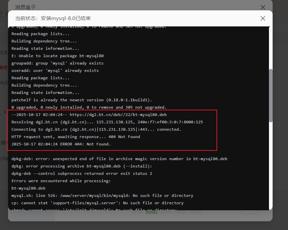Screen dimensions: 288x230
Task: Click the 'mysql.sh: line 526' error line
Action: pos(102,196)
